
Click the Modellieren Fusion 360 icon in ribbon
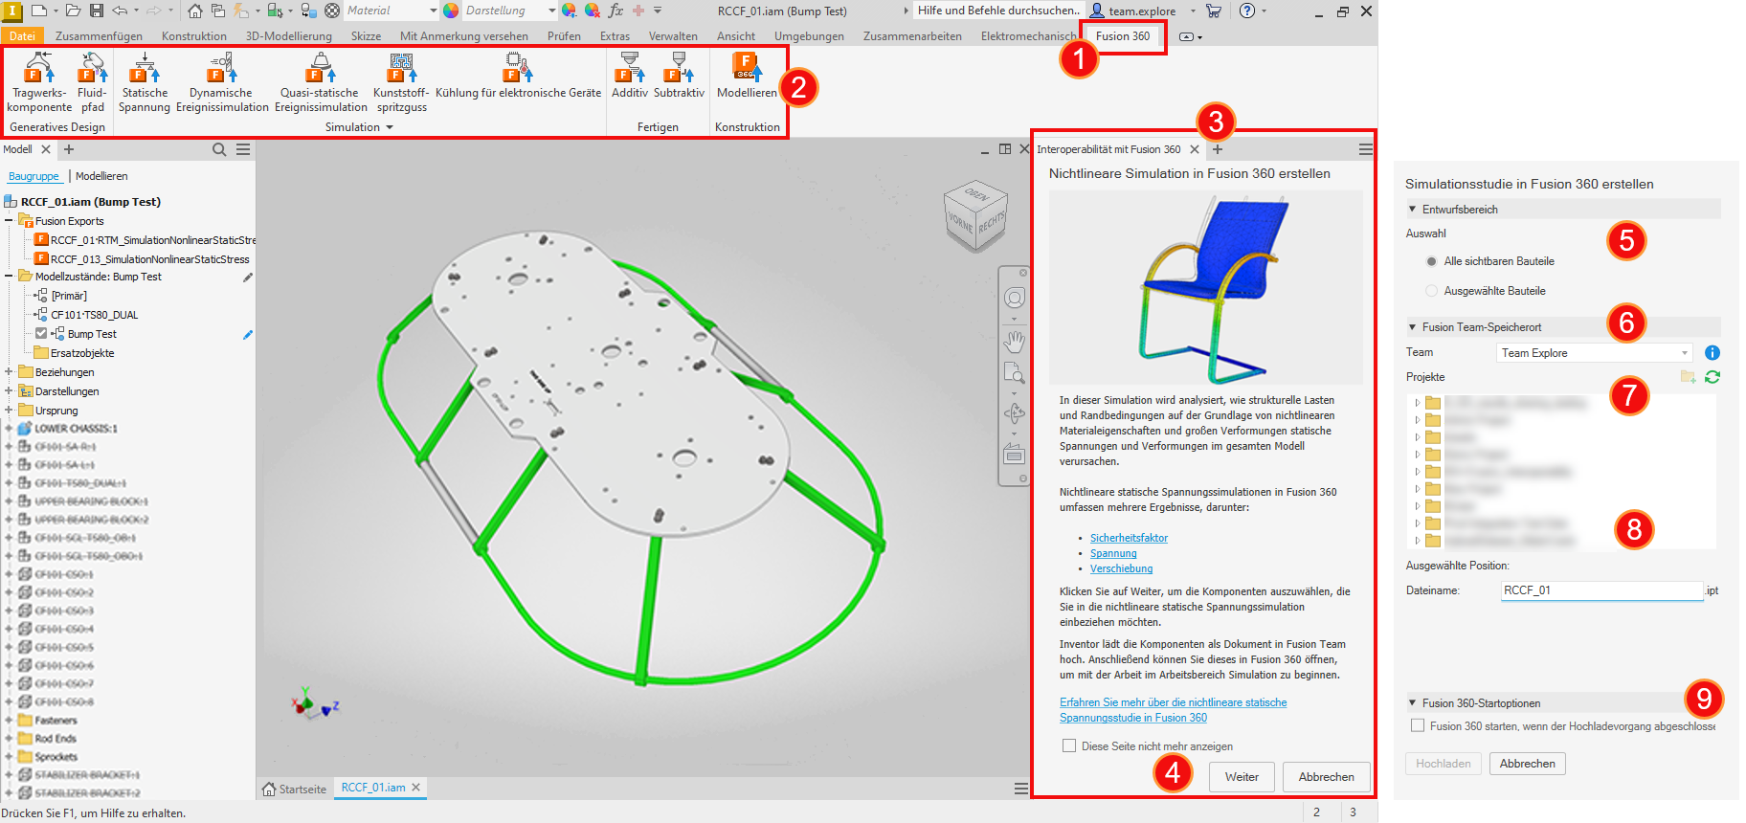747,77
